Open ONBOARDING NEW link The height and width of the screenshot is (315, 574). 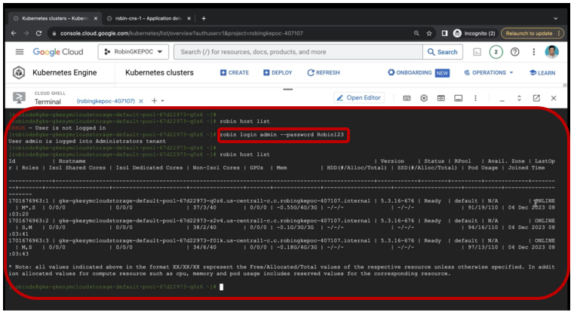point(419,73)
